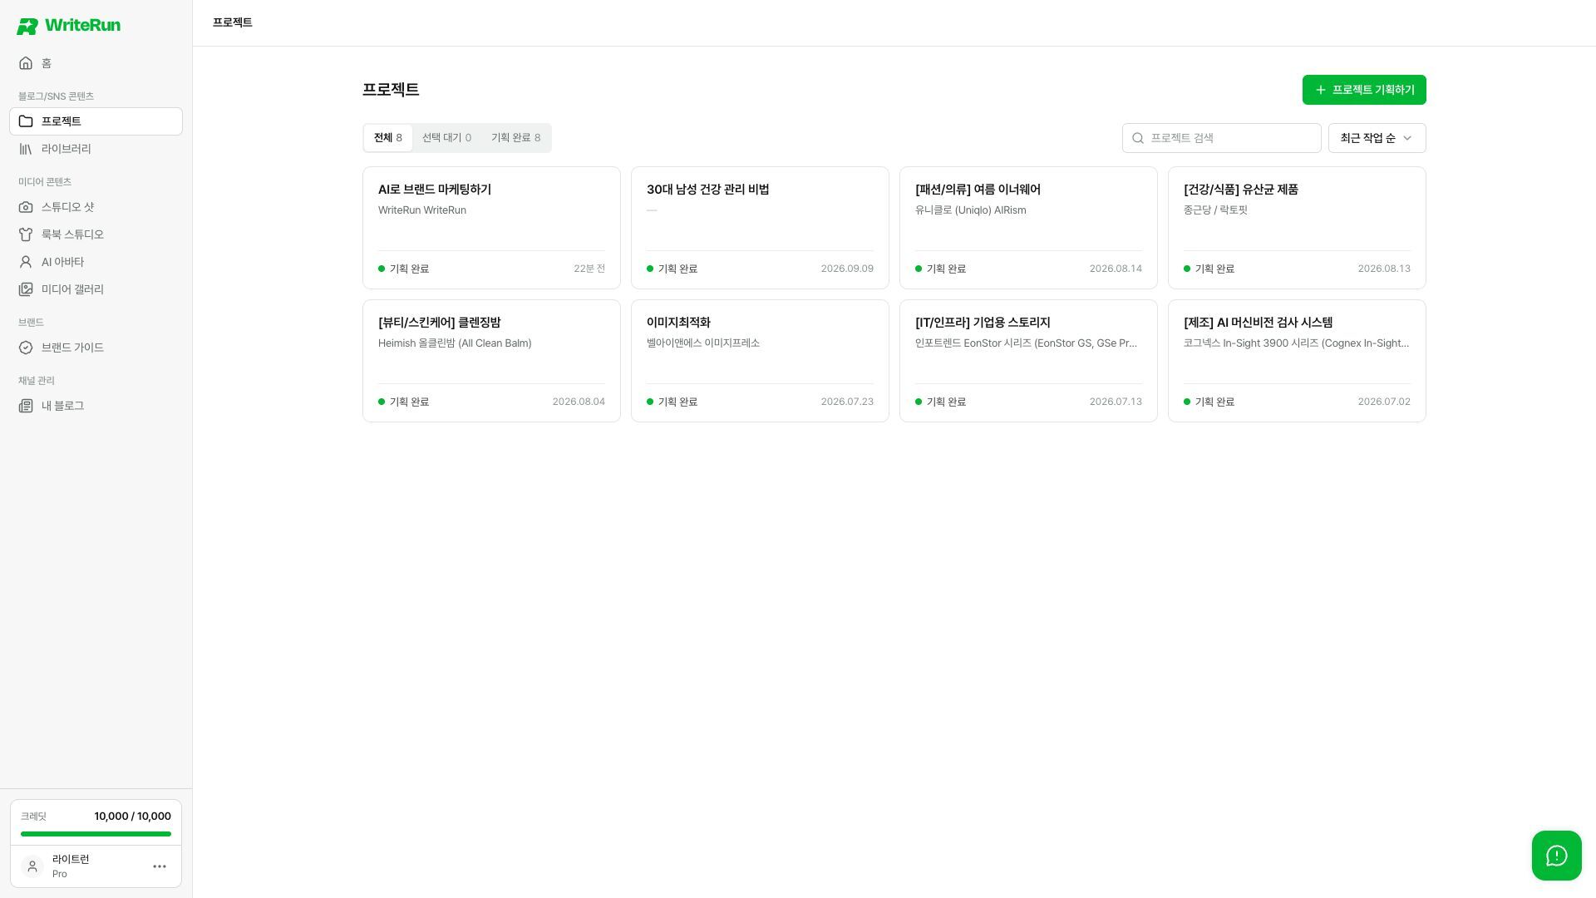The height and width of the screenshot is (898, 1596).
Task: Open the [패션/의류] 여름 이너웨어 card
Action: point(1028,228)
